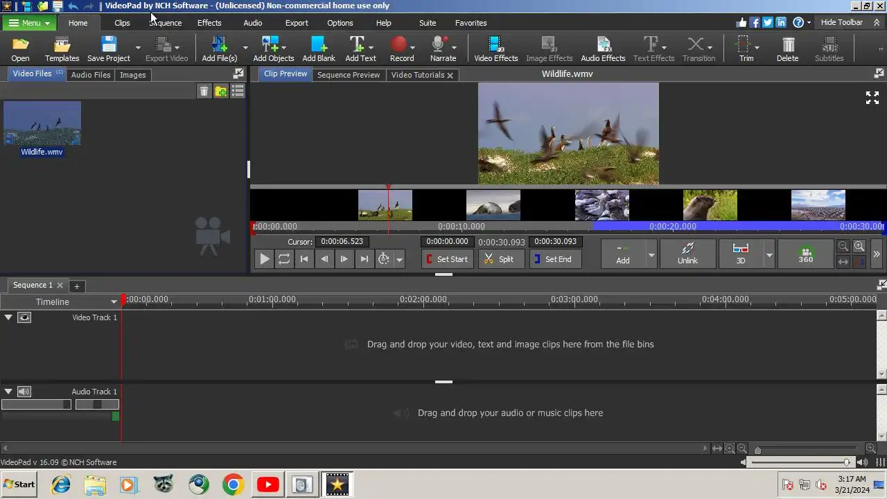This screenshot has height=499, width=887.
Task: Switch to the Audio Files bin tab
Action: pyautogui.click(x=91, y=75)
